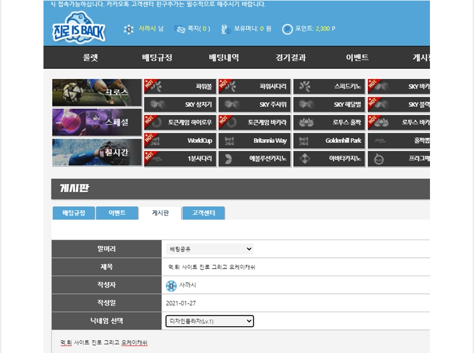This screenshot has height=353, width=474.
Task: Open the 룰렛 navigation link
Action: (x=90, y=57)
